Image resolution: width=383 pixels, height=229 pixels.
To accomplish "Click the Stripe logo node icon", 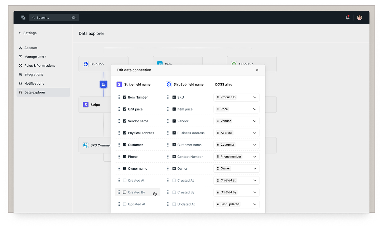I will pos(86,105).
